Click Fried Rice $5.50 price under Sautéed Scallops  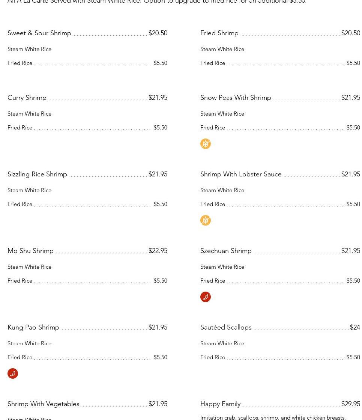click(353, 357)
